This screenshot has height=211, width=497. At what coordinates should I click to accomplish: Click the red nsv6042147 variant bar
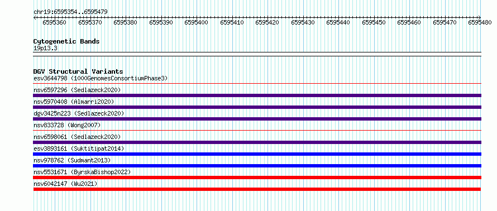point(257,189)
